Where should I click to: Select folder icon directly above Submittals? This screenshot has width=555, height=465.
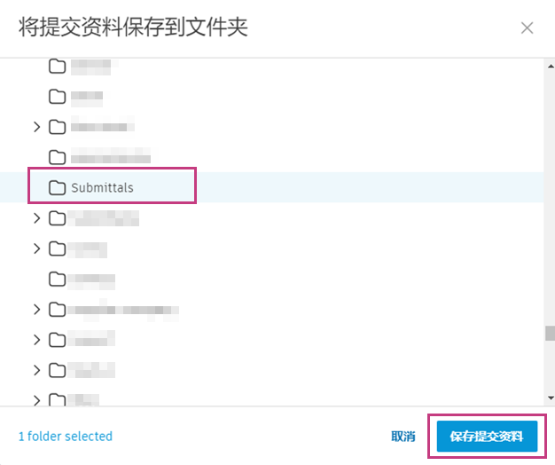pyautogui.click(x=57, y=157)
